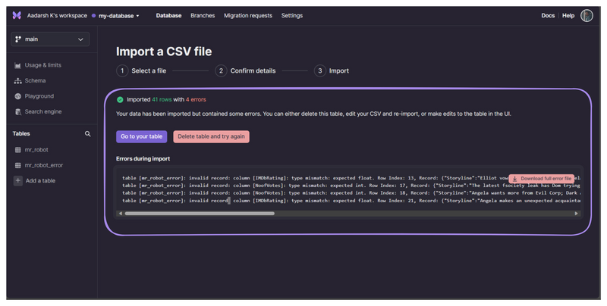
Task: Expand the my-database selector caret
Action: (137, 16)
